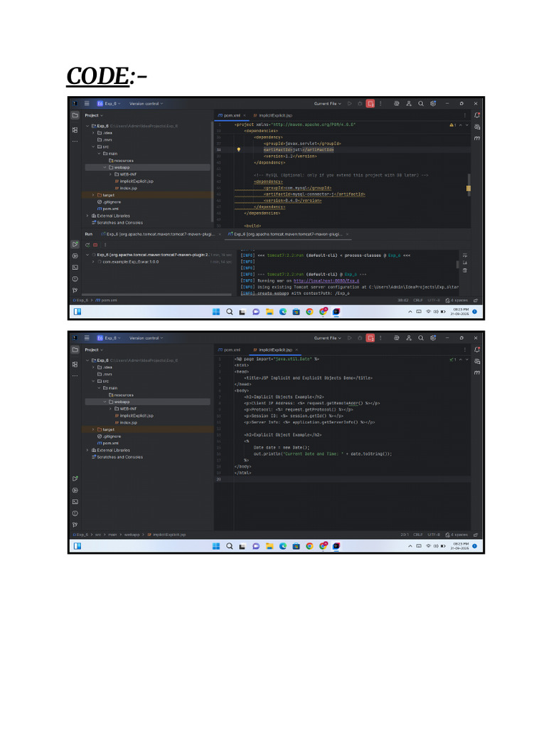
Task: Click the warnings indicator in the top editor corner
Action: 453,125
